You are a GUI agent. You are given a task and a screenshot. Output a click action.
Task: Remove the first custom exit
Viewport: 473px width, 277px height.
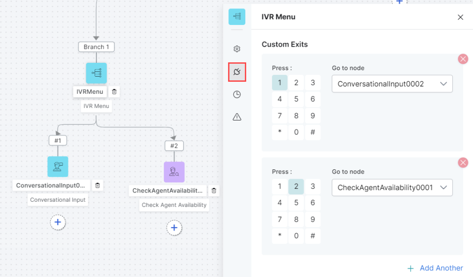pos(462,59)
